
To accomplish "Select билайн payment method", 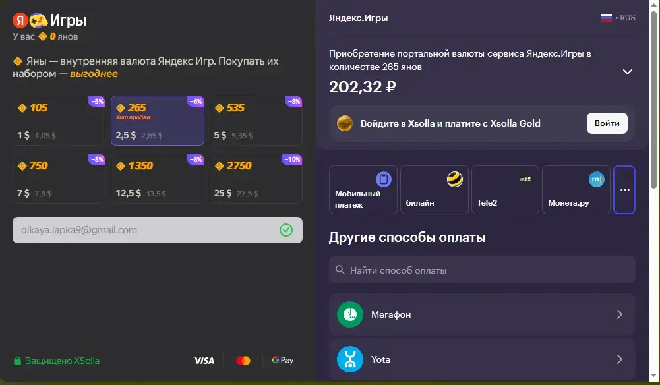I will (435, 190).
